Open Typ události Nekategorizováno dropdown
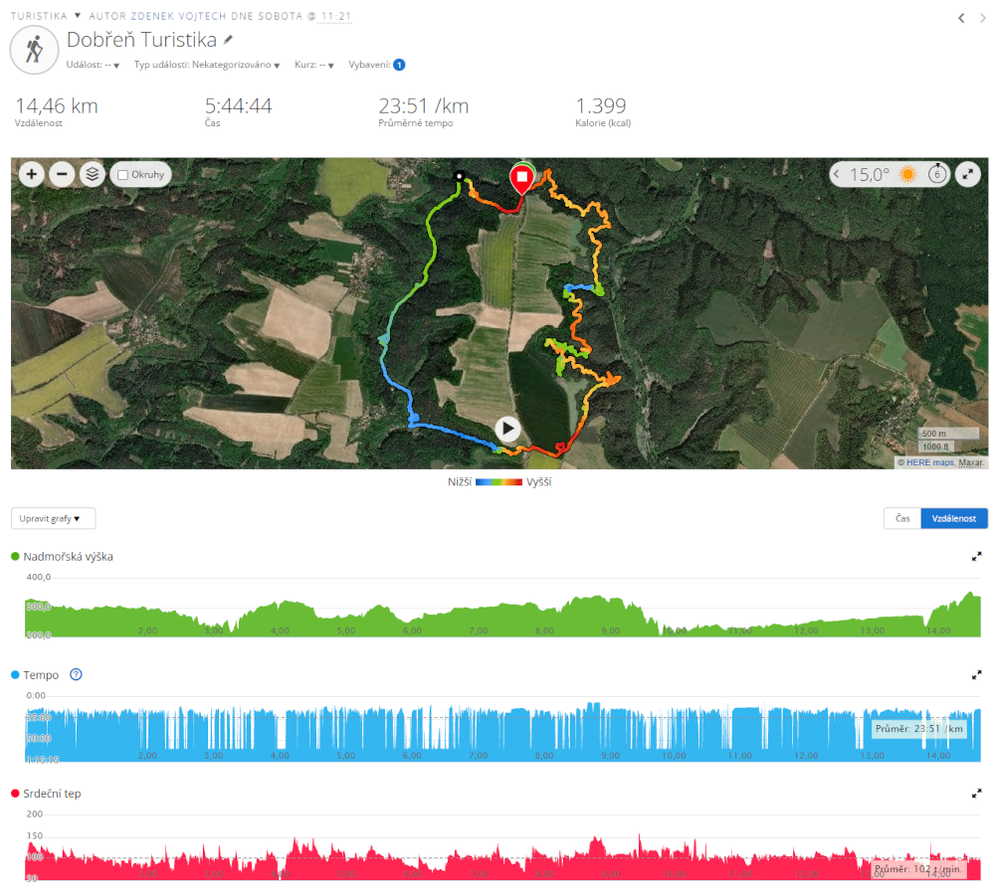Image resolution: width=998 pixels, height=895 pixels. point(207,65)
